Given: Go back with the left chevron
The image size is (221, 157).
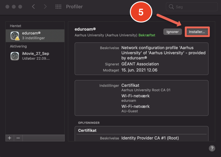Looking at the screenshot, I should point(33,7).
